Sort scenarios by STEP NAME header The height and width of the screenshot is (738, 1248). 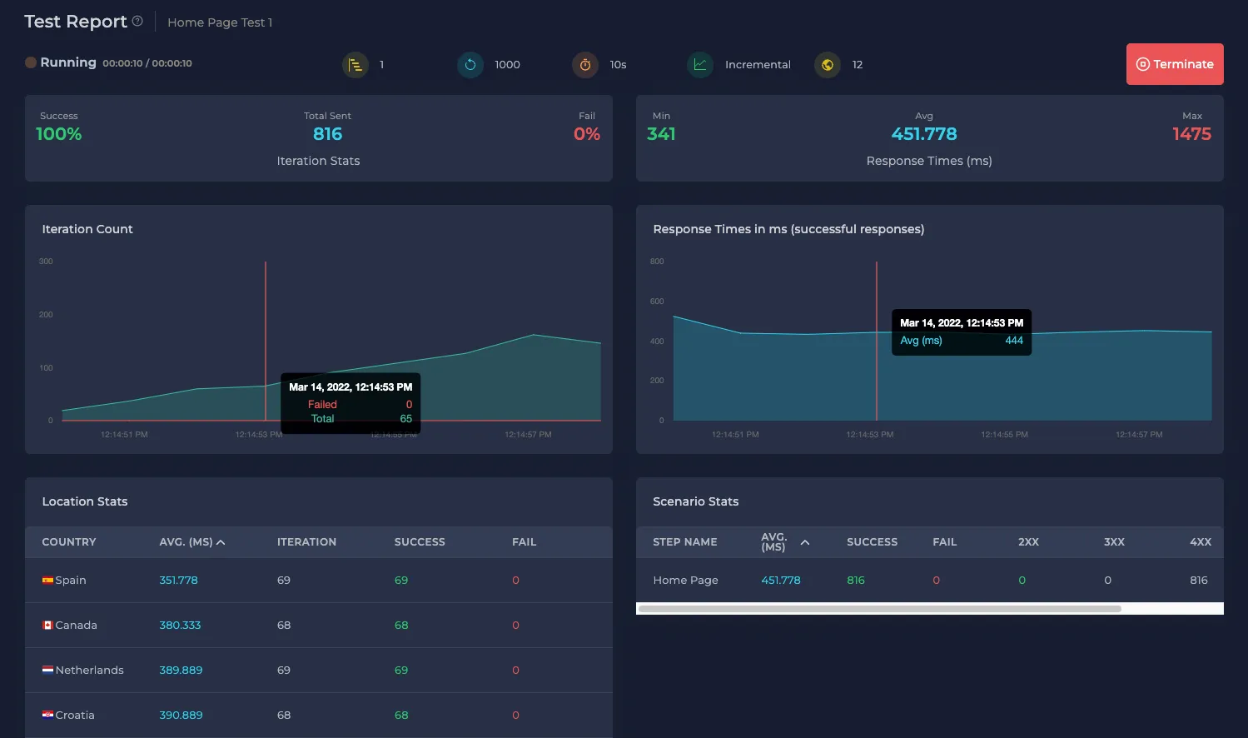(685, 541)
